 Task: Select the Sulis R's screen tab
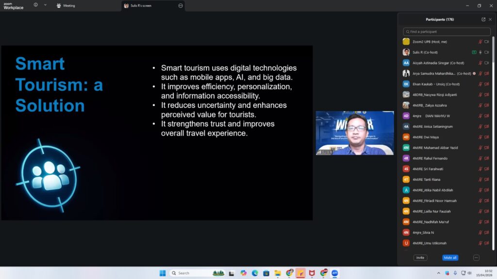pos(146,6)
